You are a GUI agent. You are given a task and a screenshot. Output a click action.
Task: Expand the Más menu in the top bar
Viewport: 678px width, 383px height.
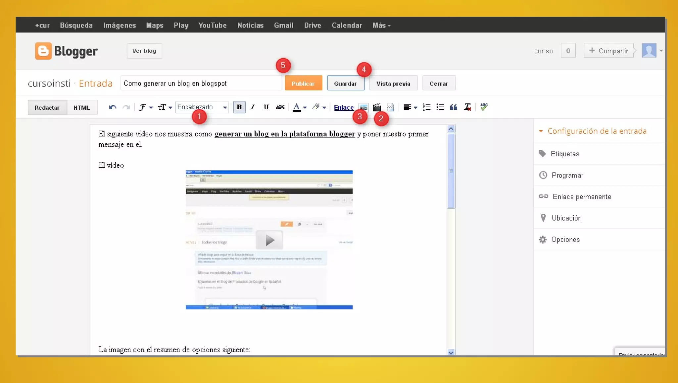[x=381, y=25]
